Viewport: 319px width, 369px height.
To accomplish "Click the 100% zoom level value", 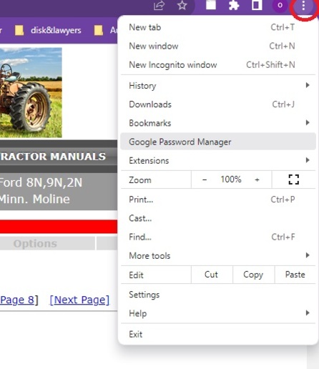I will [231, 179].
